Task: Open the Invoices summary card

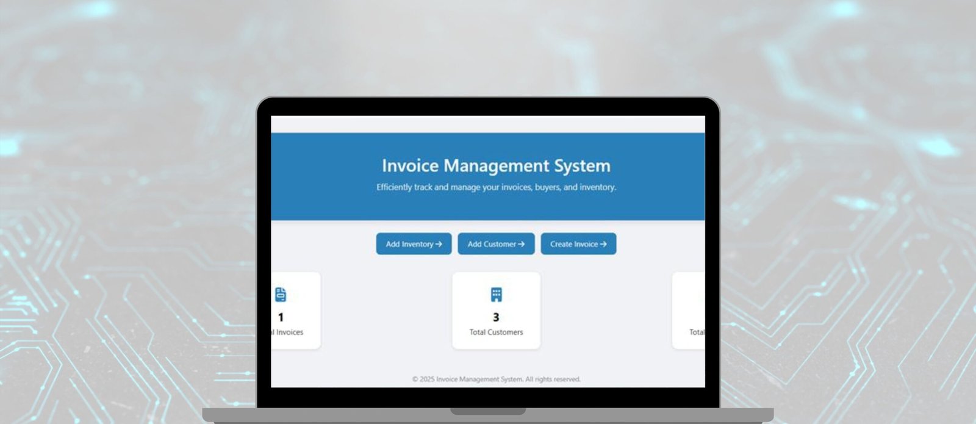Action: point(296,311)
